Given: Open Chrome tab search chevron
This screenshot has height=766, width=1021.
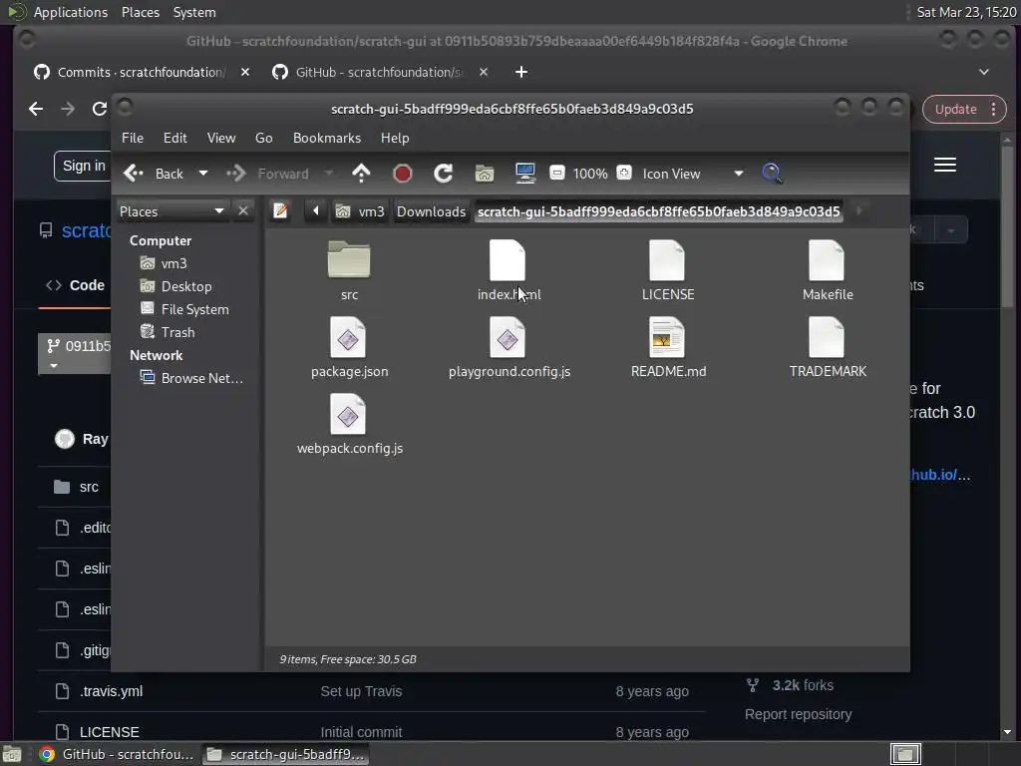Looking at the screenshot, I should click(984, 72).
